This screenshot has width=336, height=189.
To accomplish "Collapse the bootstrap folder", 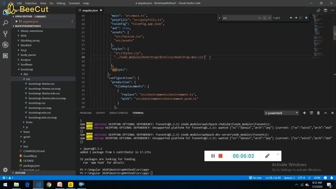I will [27, 69].
